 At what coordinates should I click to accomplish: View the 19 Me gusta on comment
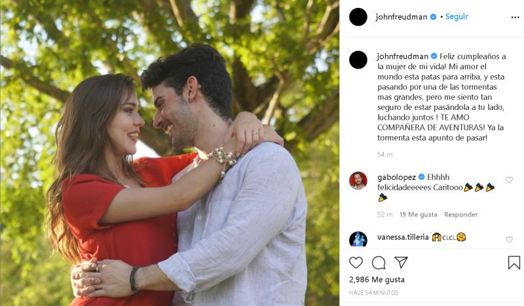[x=419, y=214]
